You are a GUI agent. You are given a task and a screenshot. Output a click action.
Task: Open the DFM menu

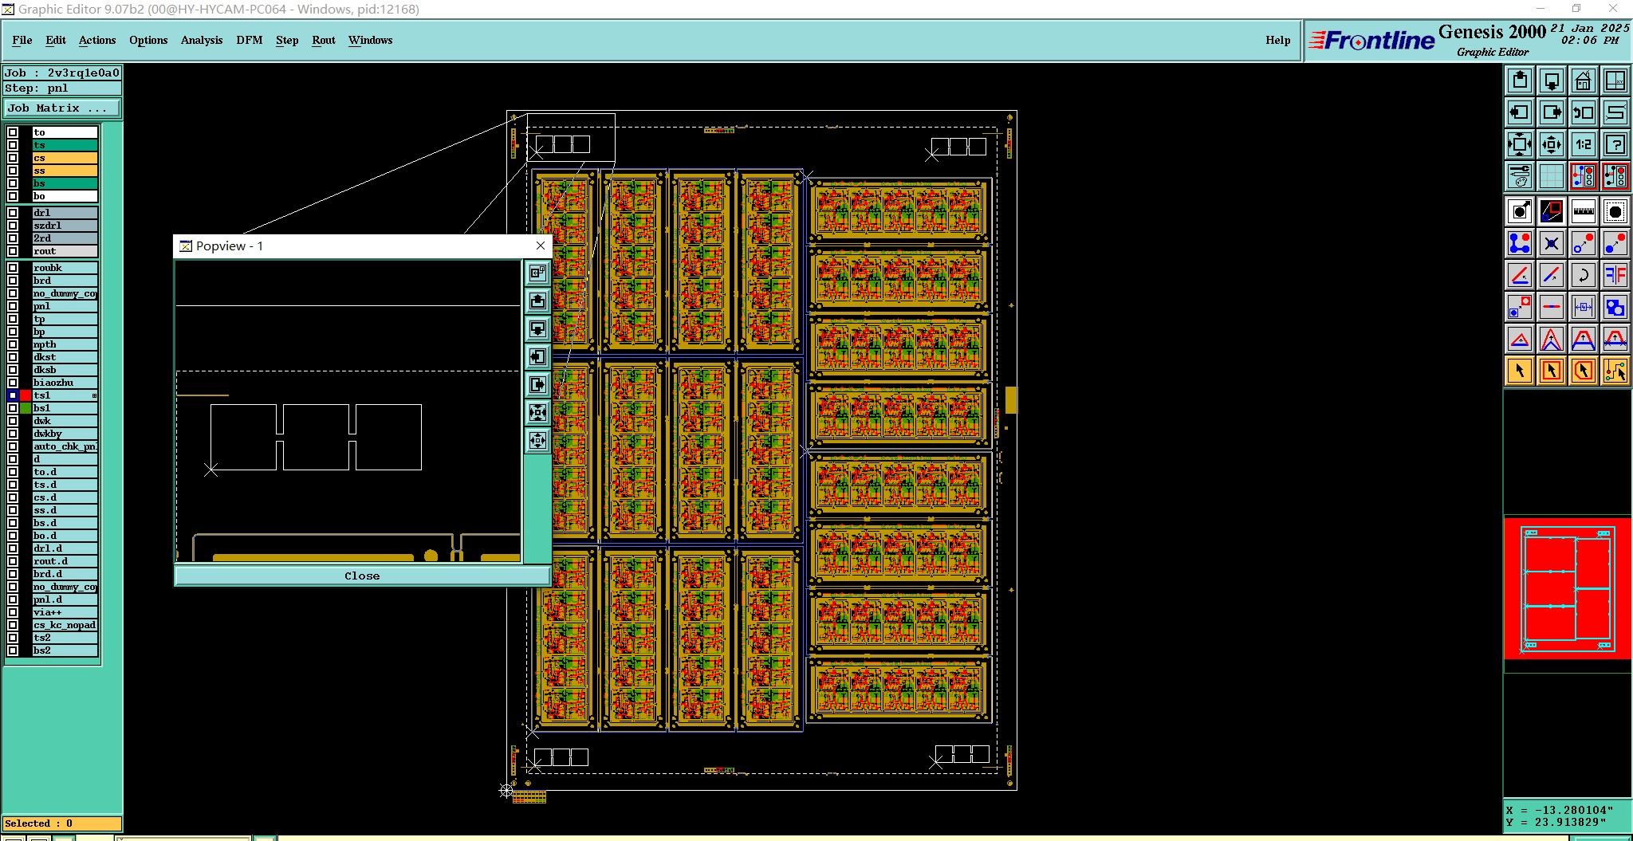pos(250,40)
